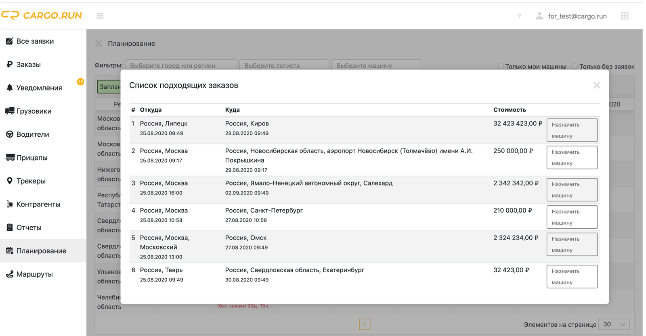This screenshot has width=646, height=336.
Task: Open the city or region filter dropdown
Action: point(181,65)
